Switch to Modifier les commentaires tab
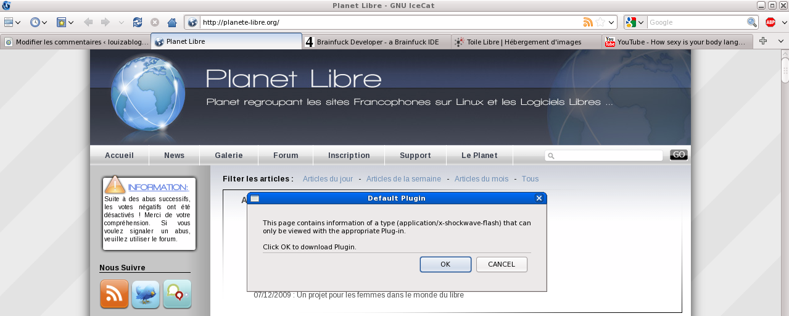The width and height of the screenshot is (789, 316). coord(76,41)
